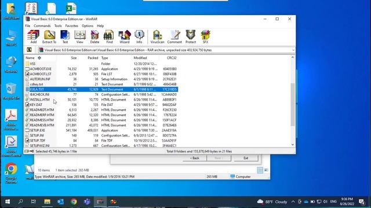Screen dimensions: 371x208
Task: Click the SFX toolbar icon
Action: [x=205, y=37]
